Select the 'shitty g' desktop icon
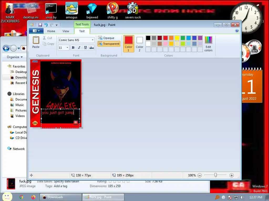The height and width of the screenshot is (201, 269). click(x=112, y=10)
